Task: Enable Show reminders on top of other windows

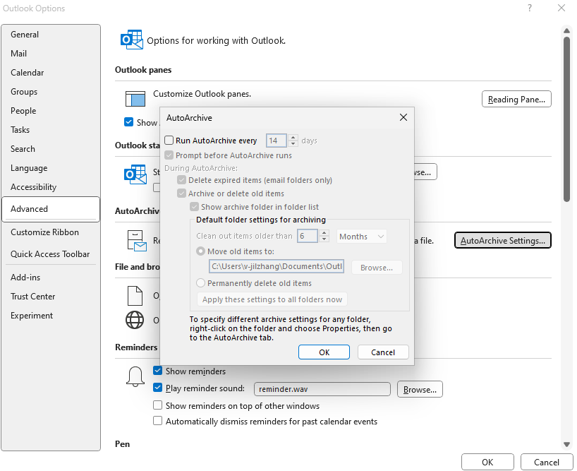Action: [157, 405]
